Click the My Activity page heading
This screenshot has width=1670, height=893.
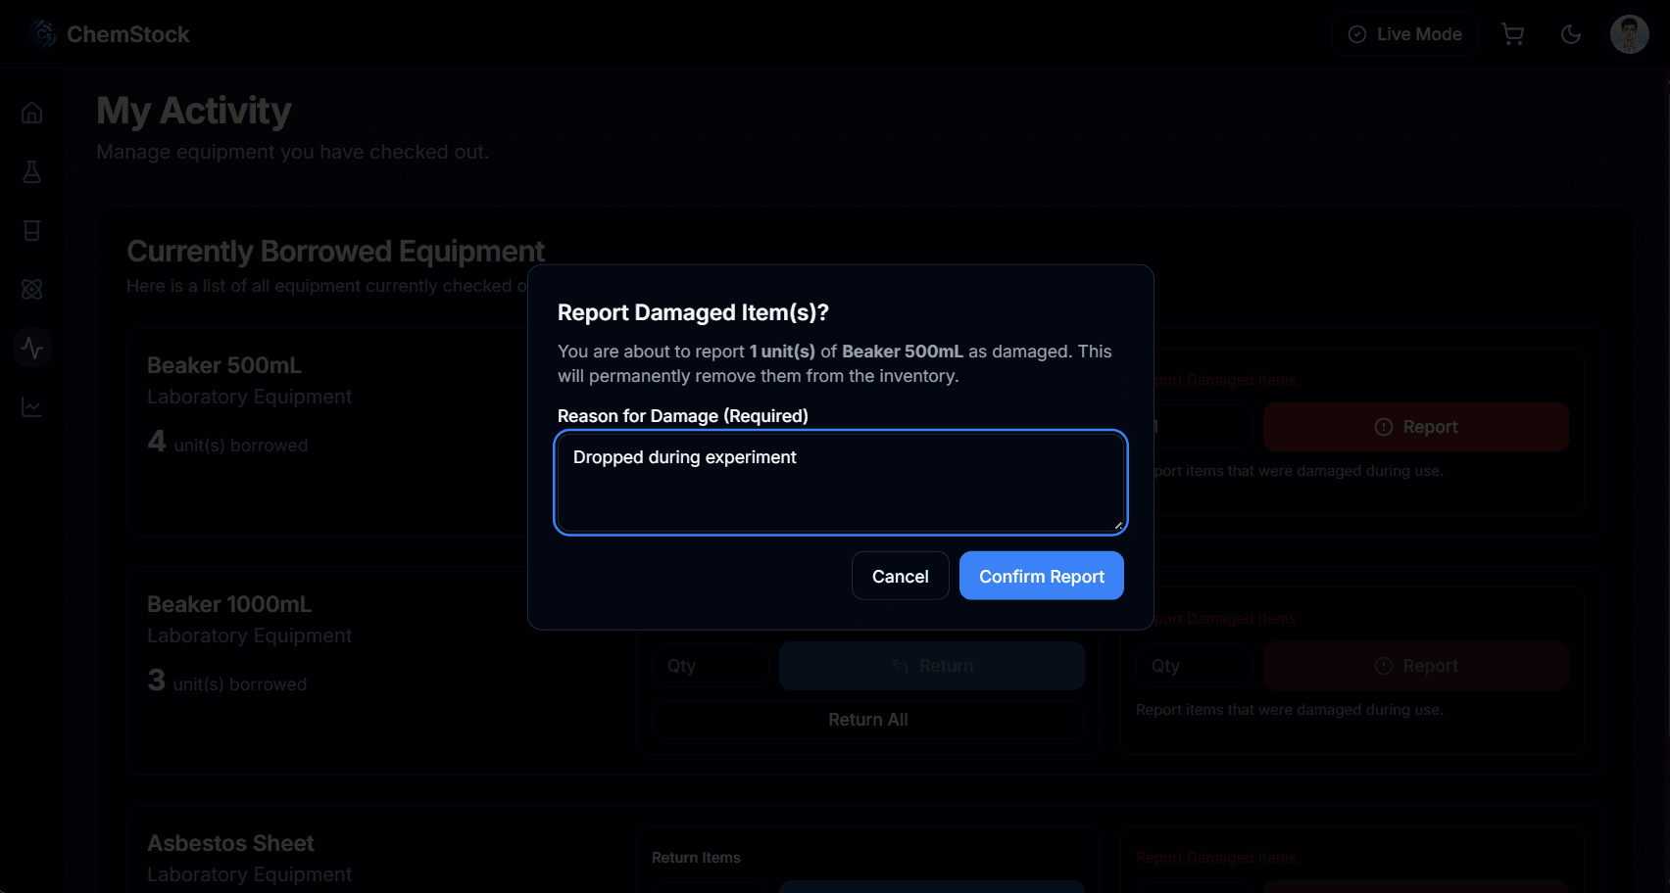click(194, 111)
